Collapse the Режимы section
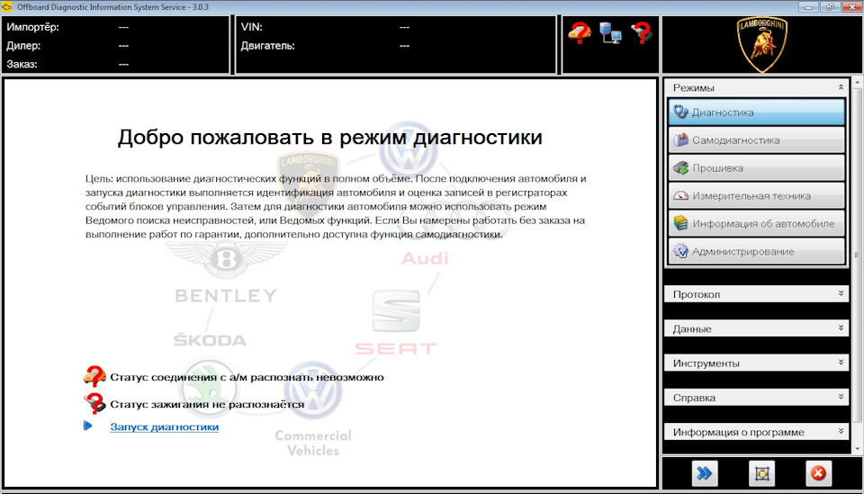This screenshot has width=864, height=494. [841, 87]
